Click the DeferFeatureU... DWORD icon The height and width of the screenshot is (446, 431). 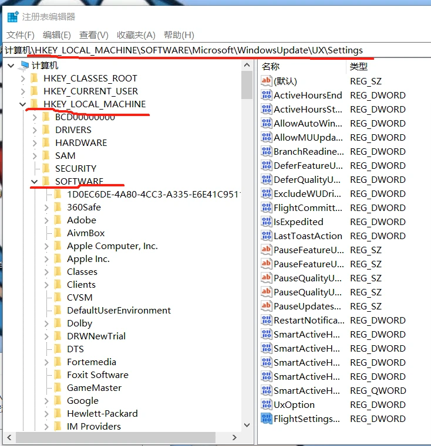(x=267, y=165)
